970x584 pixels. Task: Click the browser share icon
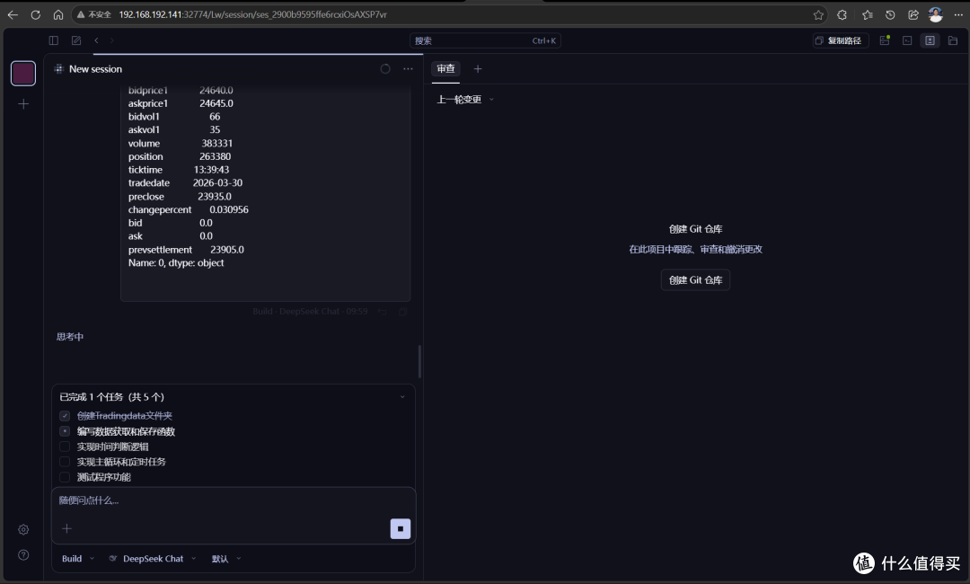pos(913,15)
